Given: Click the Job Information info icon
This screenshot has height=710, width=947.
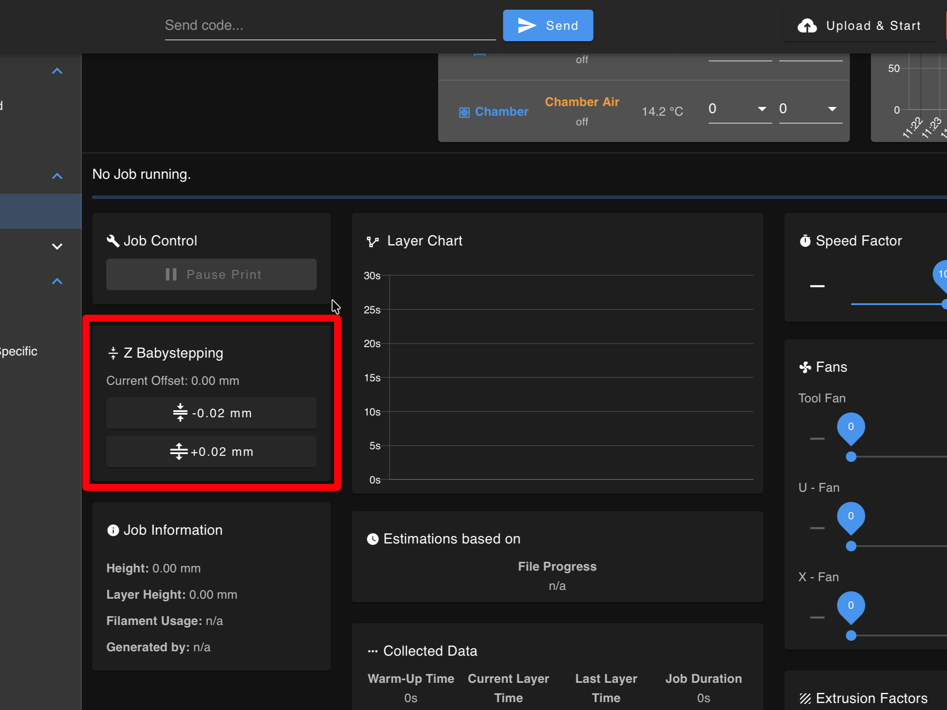Looking at the screenshot, I should pyautogui.click(x=113, y=530).
